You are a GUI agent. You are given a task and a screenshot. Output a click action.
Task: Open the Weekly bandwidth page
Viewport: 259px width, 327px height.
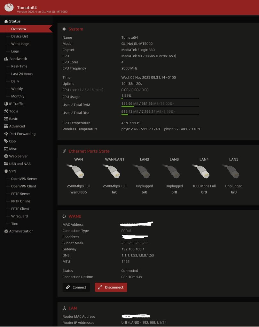point(17,89)
